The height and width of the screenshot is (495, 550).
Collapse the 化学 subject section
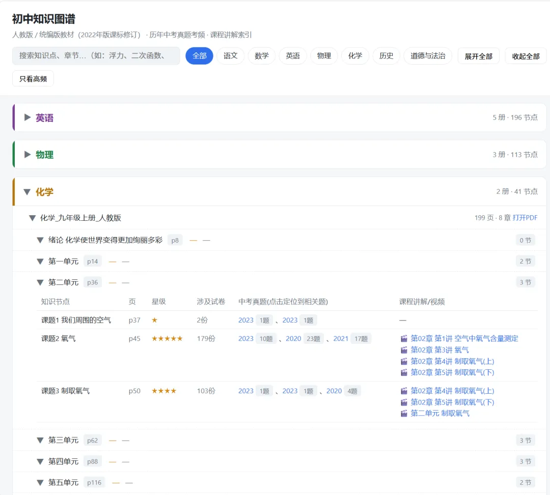(x=27, y=192)
